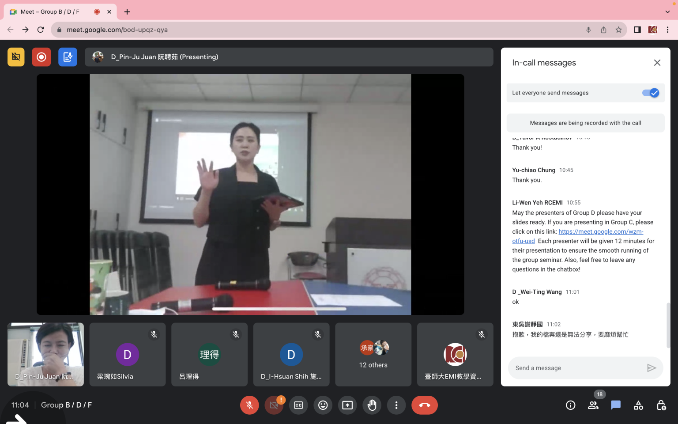Open the Chrome profile avatar
The image size is (678, 424).
point(652,30)
